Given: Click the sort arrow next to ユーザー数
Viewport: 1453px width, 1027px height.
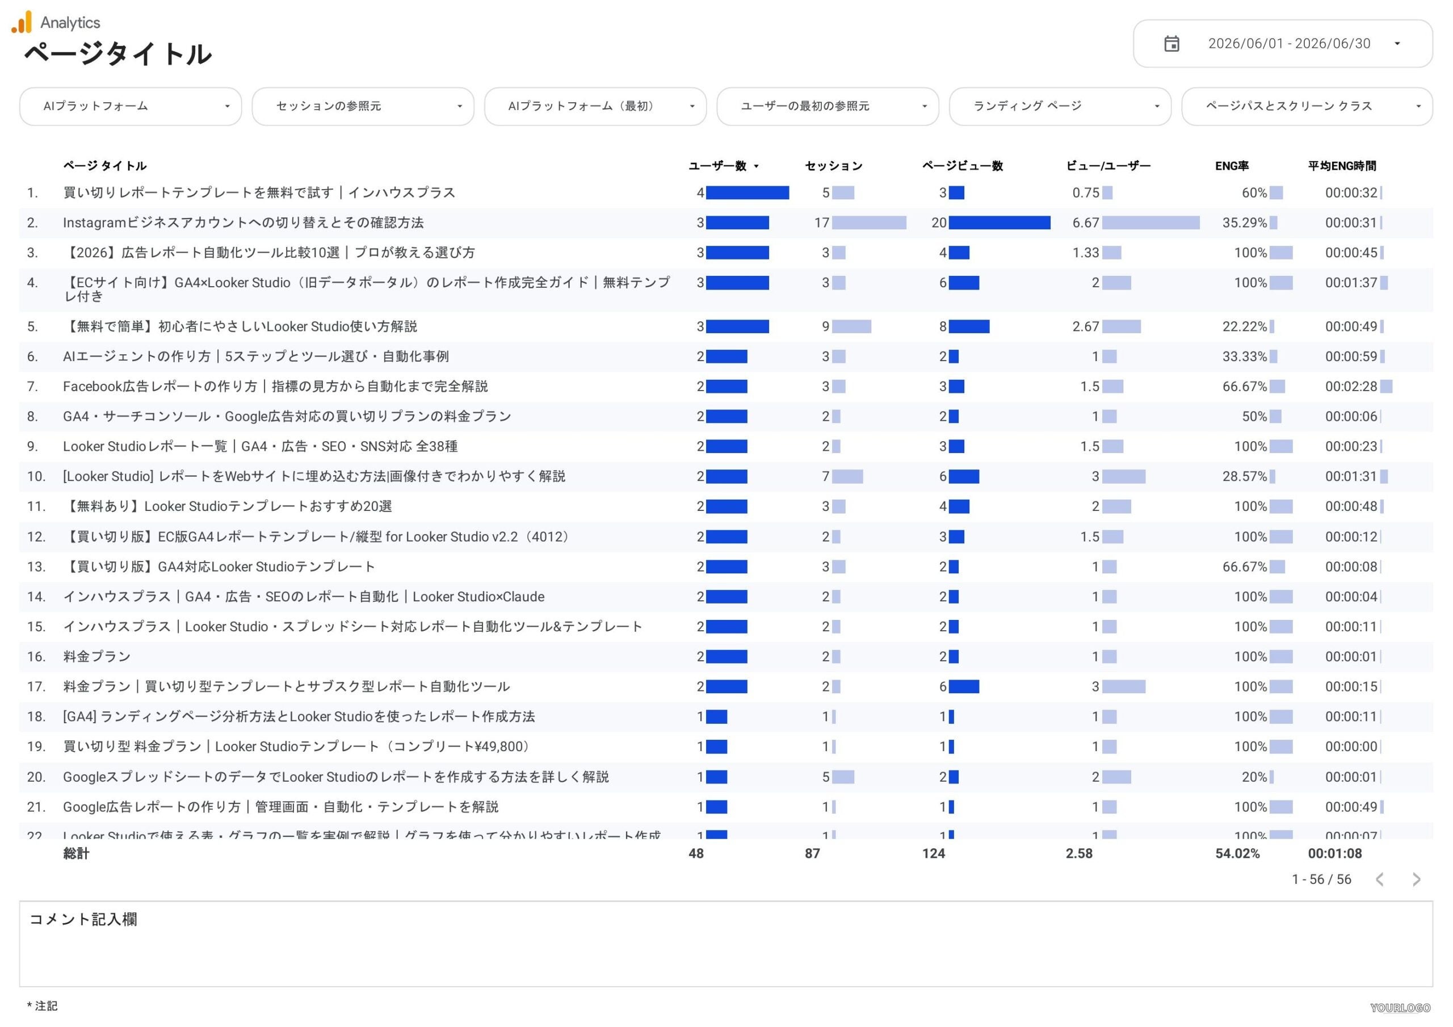Looking at the screenshot, I should pyautogui.click(x=756, y=166).
